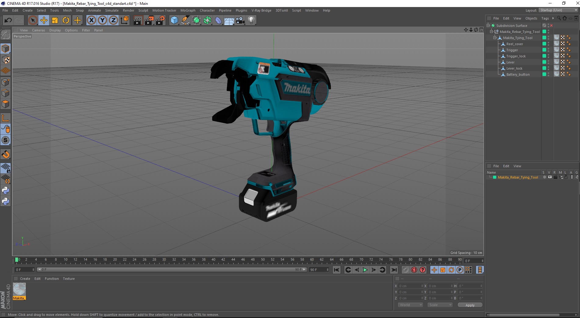Image resolution: width=580 pixels, height=318 pixels.
Task: Toggle Lock for Makita_Rebar_Tying_Tool layer
Action: coord(566,177)
